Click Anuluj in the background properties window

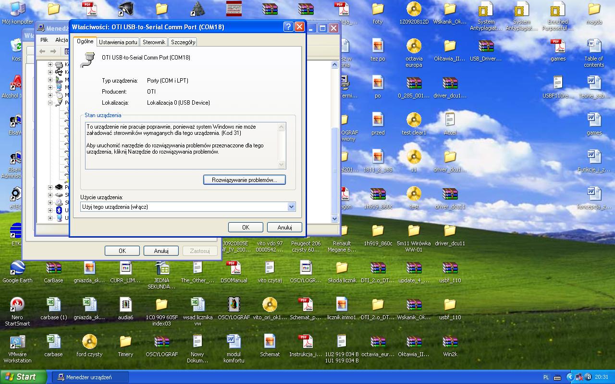[161, 251]
